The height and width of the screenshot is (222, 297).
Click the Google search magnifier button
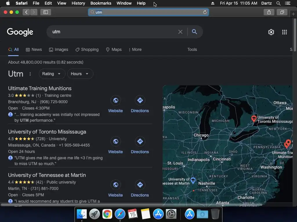[194, 32]
